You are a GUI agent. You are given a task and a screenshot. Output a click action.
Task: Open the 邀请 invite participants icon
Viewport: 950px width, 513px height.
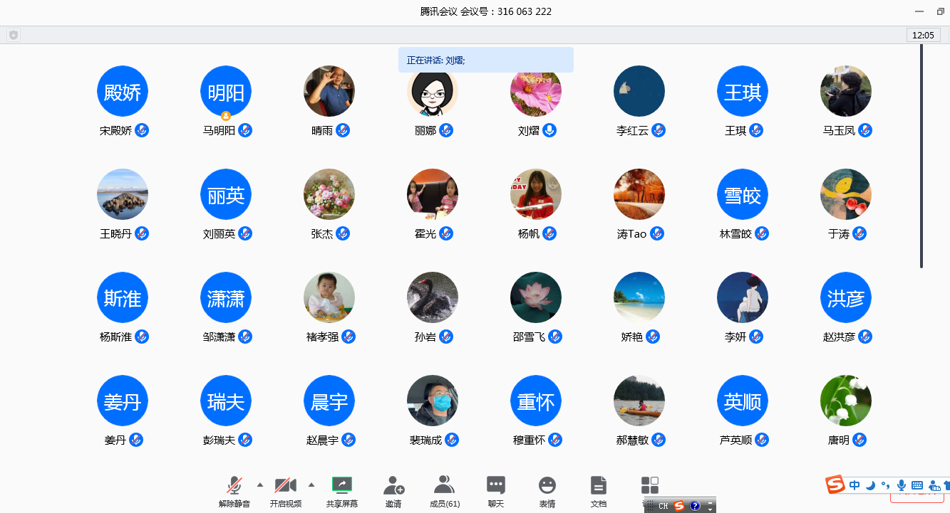click(393, 486)
